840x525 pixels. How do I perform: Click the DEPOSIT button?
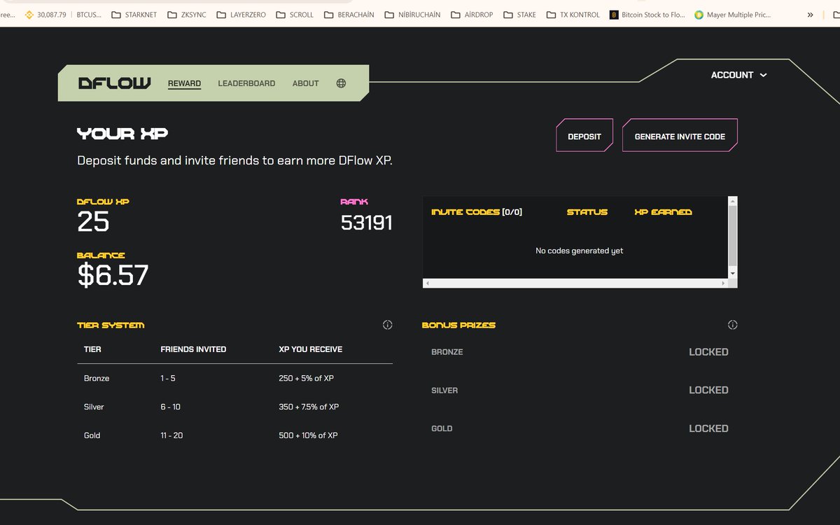coord(584,135)
